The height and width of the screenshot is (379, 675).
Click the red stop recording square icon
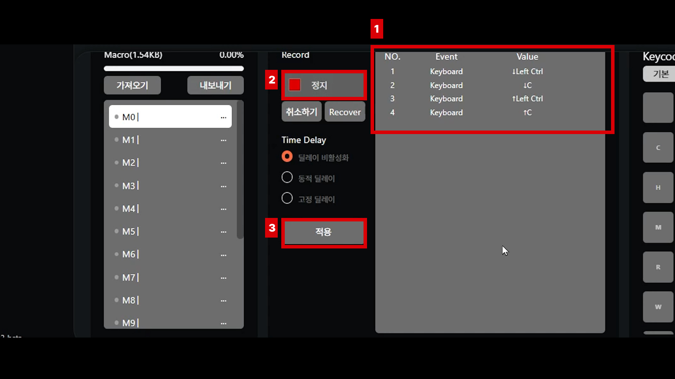(295, 85)
